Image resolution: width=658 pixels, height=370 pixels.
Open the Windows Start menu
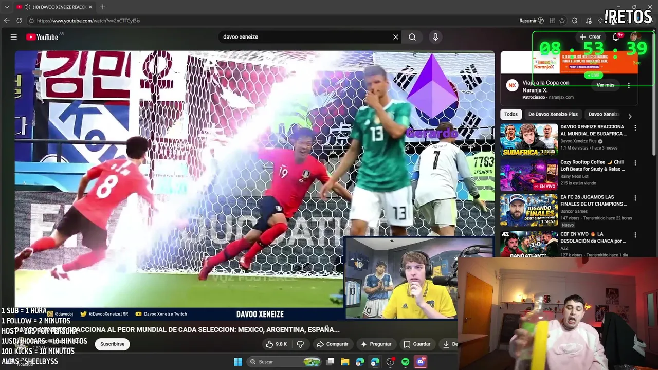click(x=238, y=362)
